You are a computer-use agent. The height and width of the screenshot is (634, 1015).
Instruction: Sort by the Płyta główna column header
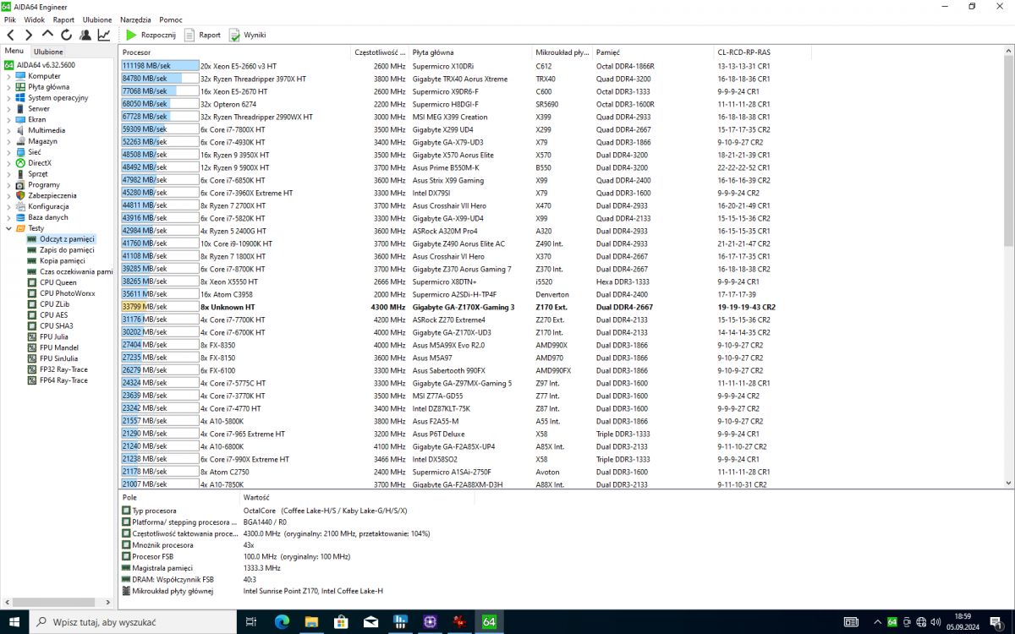tap(470, 52)
